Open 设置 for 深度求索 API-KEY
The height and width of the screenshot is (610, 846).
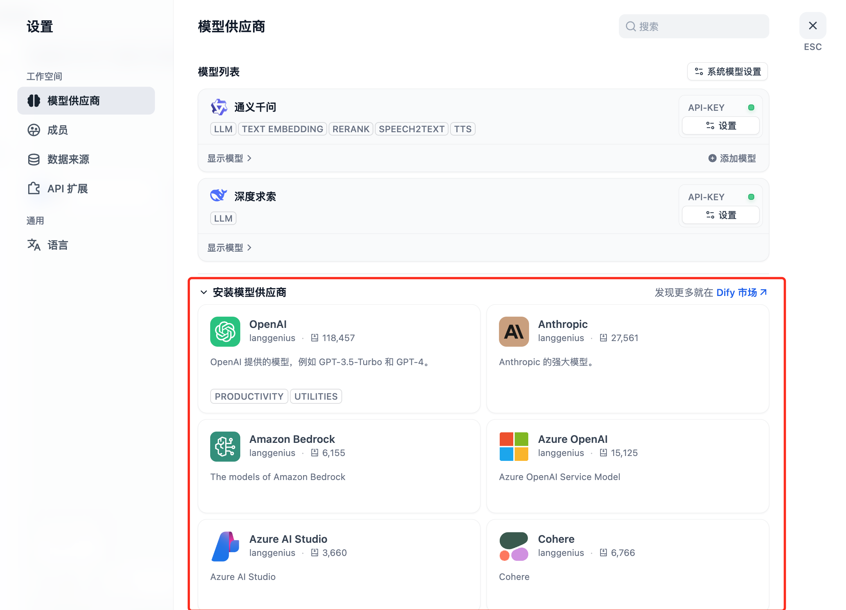tap(720, 215)
